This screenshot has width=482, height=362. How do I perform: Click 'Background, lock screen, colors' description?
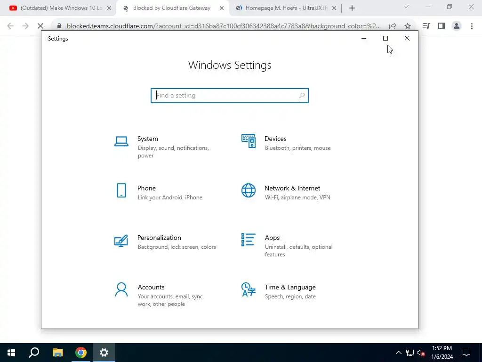[x=177, y=247]
